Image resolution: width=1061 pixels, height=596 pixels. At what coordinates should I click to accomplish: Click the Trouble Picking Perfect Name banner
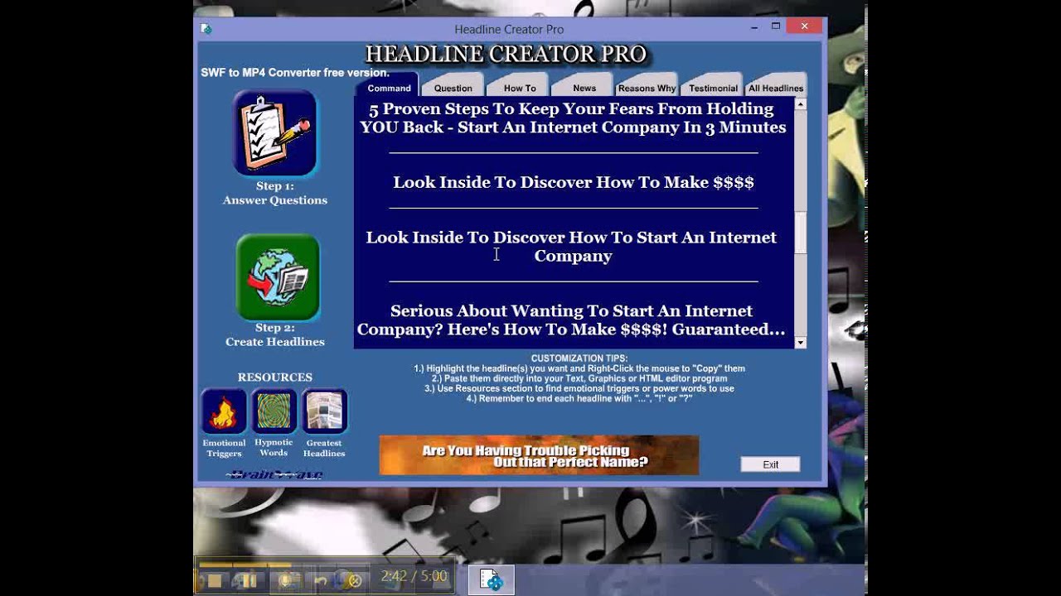click(x=539, y=455)
